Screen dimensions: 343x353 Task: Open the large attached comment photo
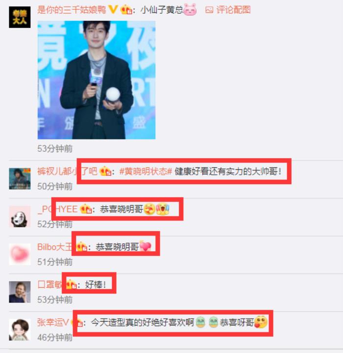(97, 80)
